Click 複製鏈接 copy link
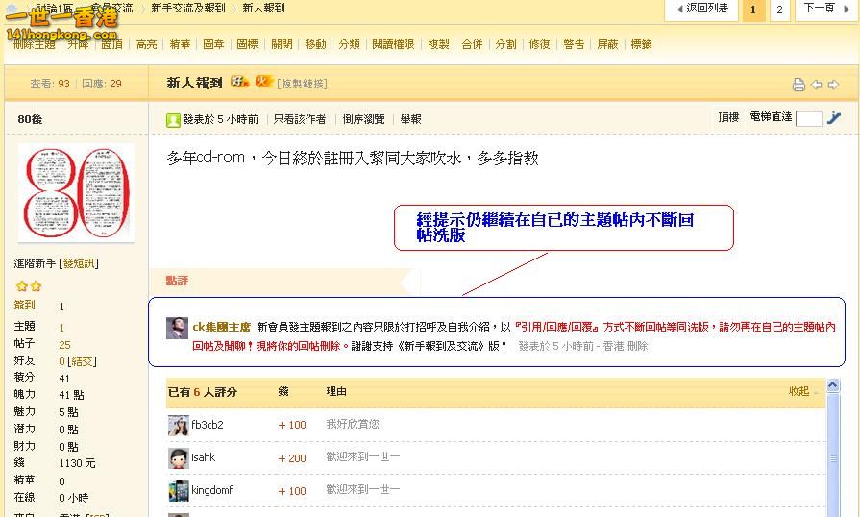This screenshot has height=517, width=860. point(303,84)
